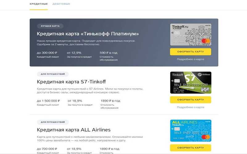This screenshot has width=247, height=154.
Task: Select 1890 ₽ в год for ALL Airlines
Action: pos(110,149)
